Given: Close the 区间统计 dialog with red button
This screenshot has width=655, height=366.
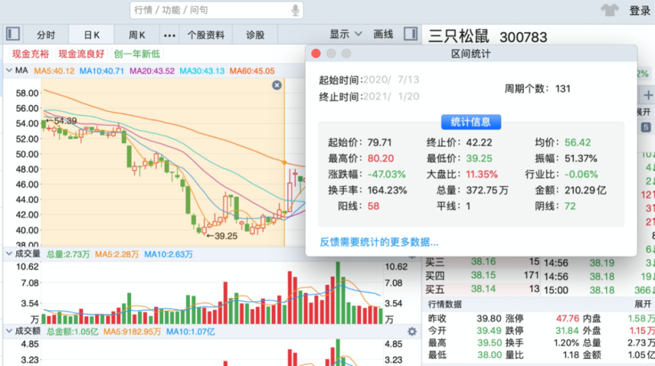Looking at the screenshot, I should (x=316, y=54).
